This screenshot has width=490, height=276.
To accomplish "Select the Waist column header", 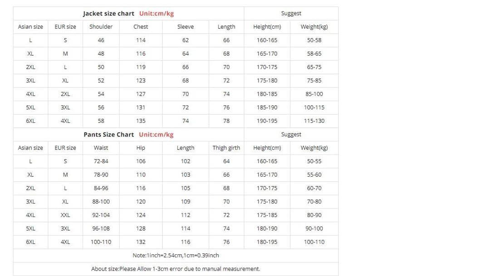I will tap(101, 148).
